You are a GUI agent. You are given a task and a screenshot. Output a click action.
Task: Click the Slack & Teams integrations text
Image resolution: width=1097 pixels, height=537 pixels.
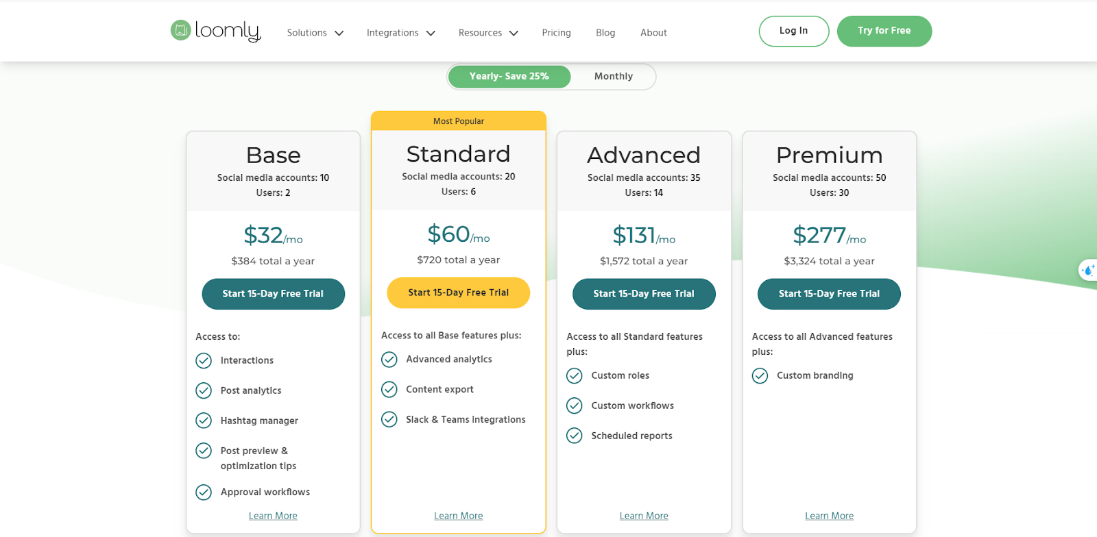coord(466,419)
